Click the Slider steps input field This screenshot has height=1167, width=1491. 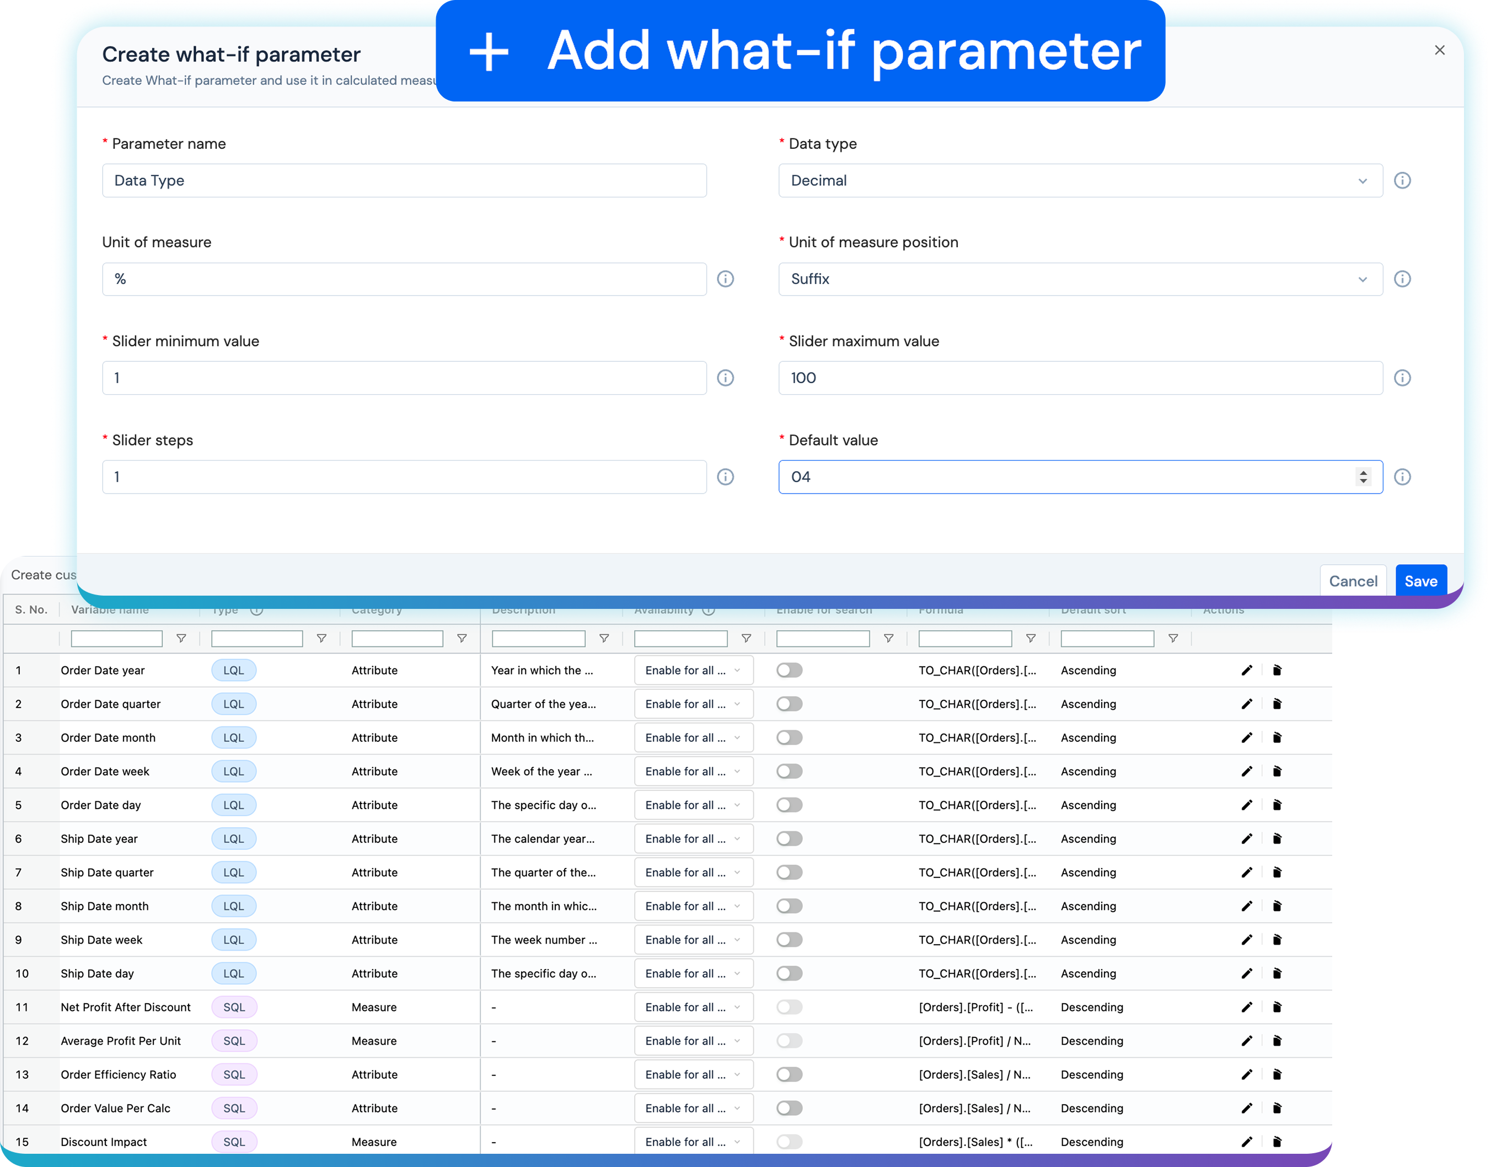pos(404,477)
